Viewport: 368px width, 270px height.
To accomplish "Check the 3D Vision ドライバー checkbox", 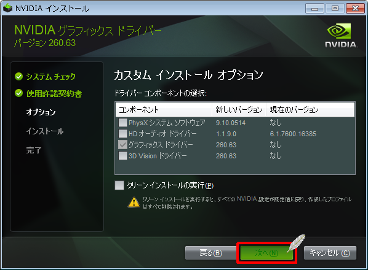I will click(x=122, y=156).
